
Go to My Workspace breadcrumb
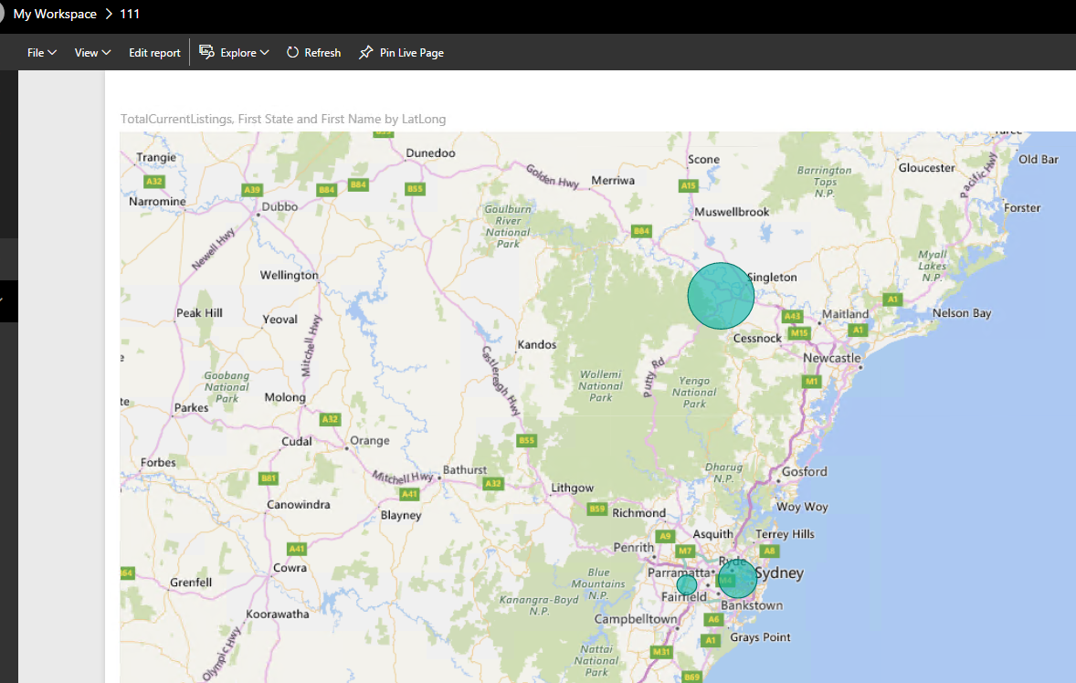55,14
